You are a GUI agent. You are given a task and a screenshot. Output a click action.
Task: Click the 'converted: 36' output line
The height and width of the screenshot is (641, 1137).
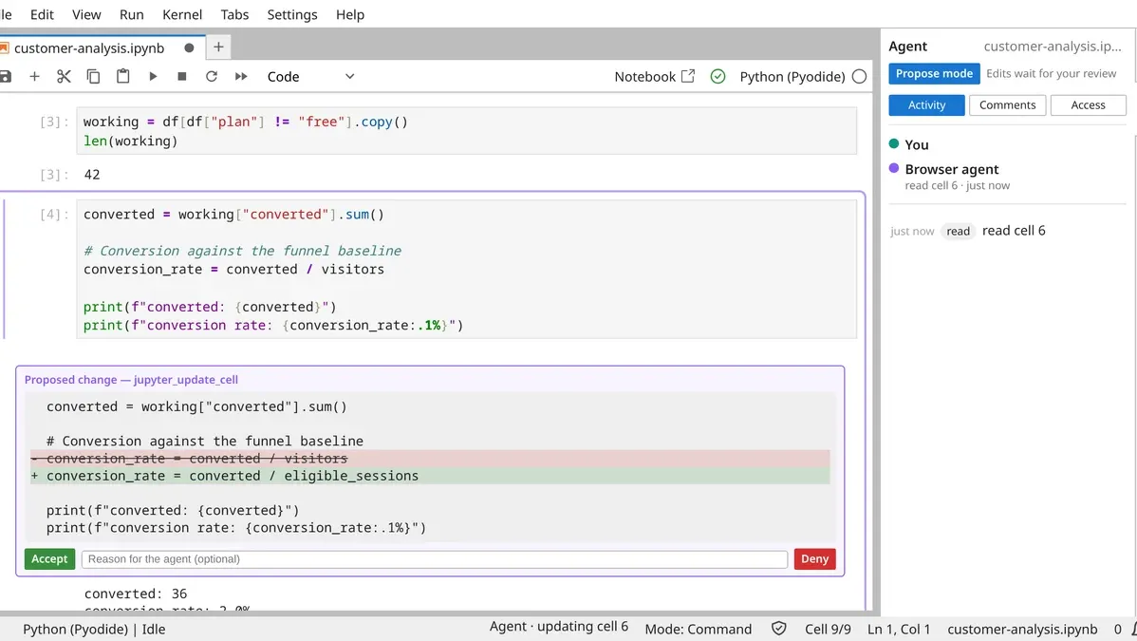136,594
